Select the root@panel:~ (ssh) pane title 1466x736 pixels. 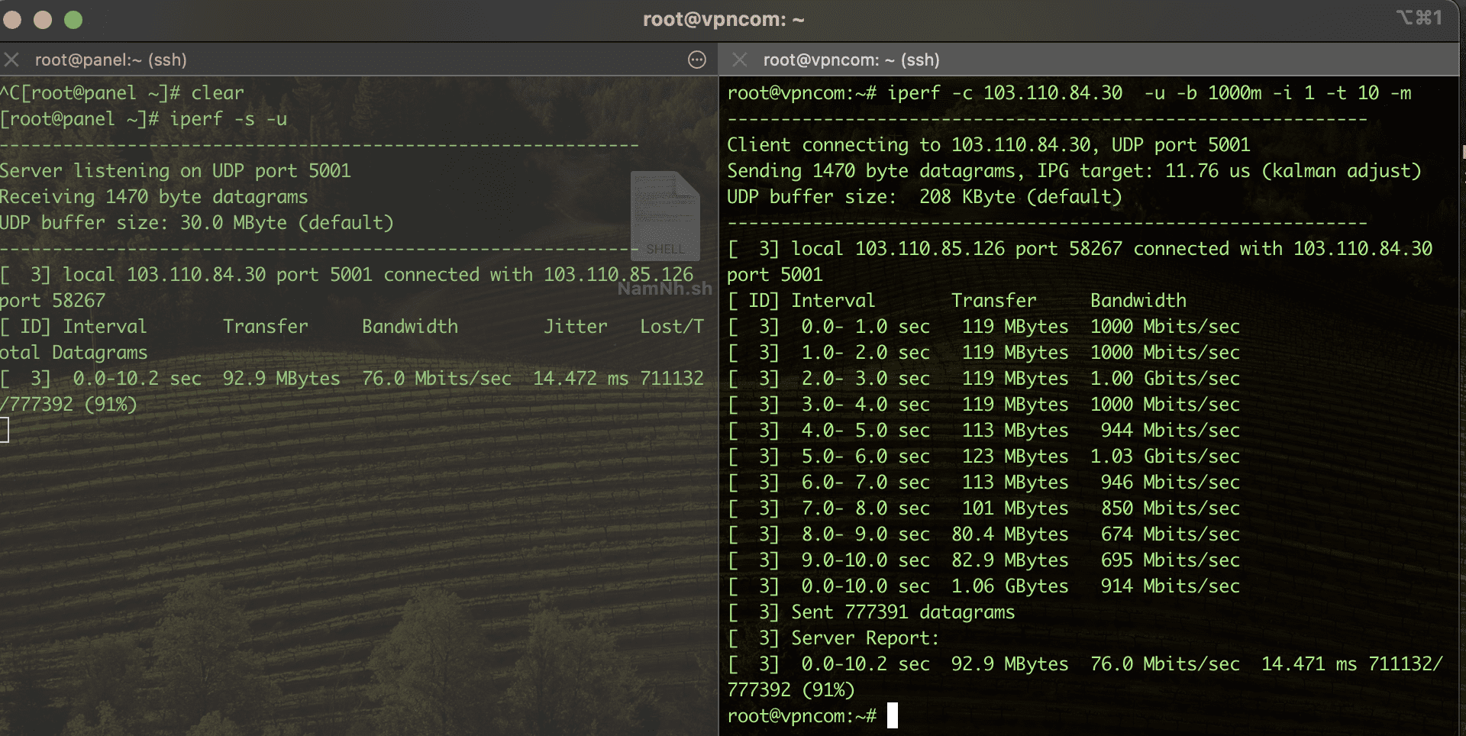pos(111,60)
